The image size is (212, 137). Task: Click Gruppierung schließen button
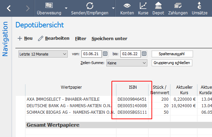pos(172,63)
